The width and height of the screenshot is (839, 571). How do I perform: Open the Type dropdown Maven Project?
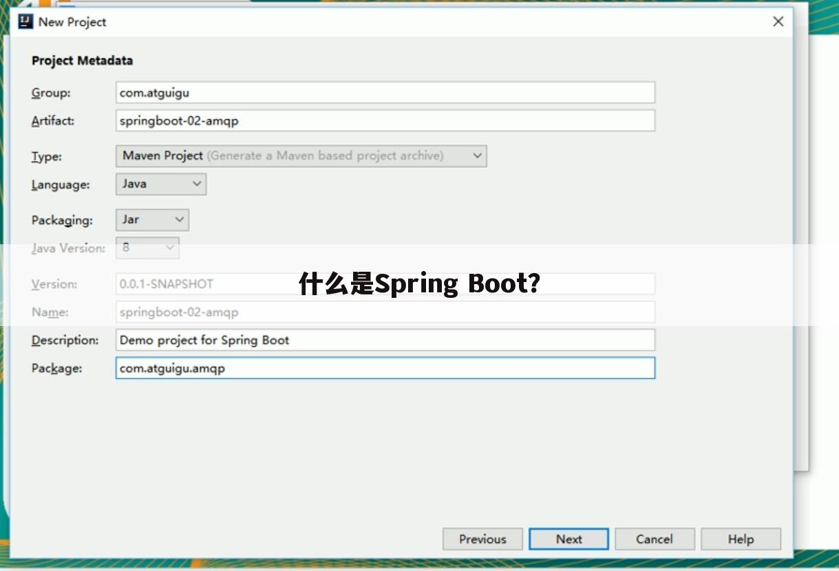point(301,155)
